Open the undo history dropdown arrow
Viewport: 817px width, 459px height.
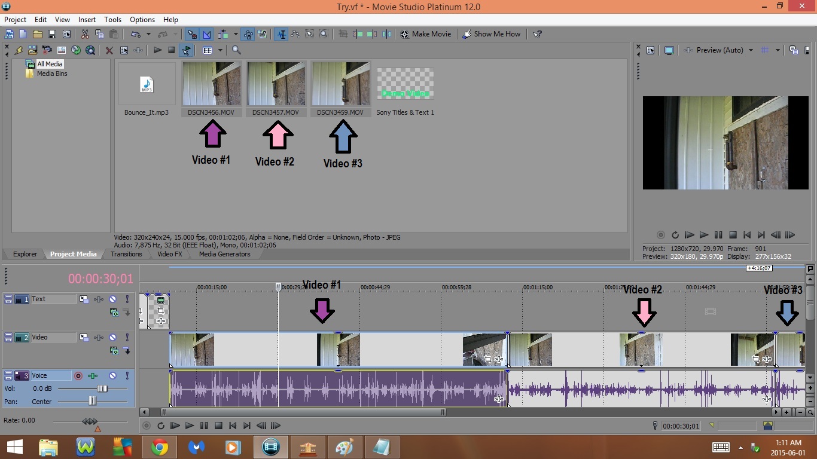[x=148, y=34]
